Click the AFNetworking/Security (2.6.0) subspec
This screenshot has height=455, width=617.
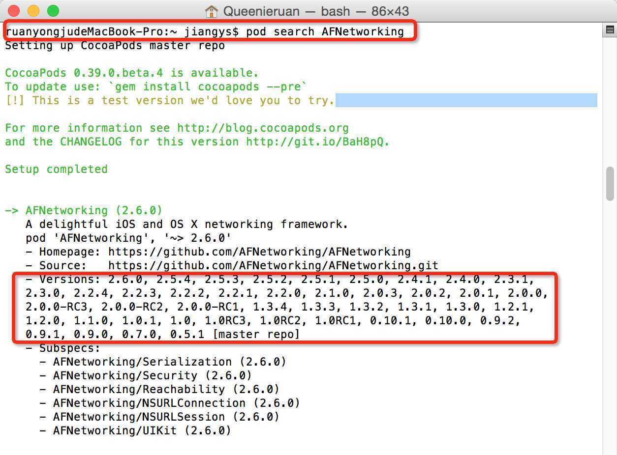pyautogui.click(x=153, y=376)
